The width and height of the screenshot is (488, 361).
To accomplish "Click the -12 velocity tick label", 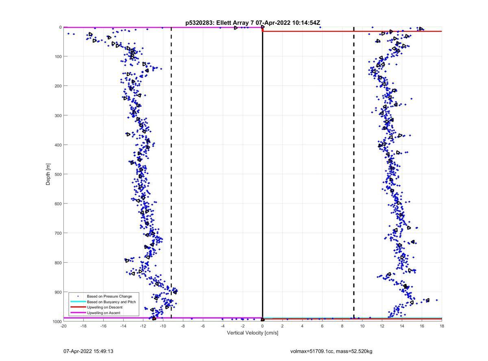I will pos(143,326).
